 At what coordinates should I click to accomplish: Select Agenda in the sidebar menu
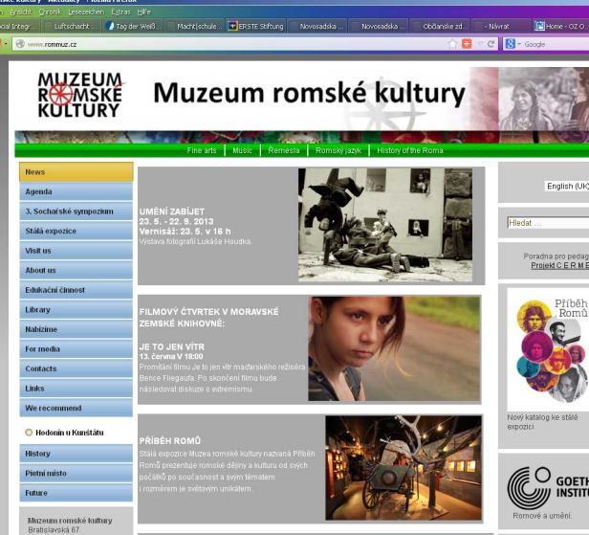76,191
